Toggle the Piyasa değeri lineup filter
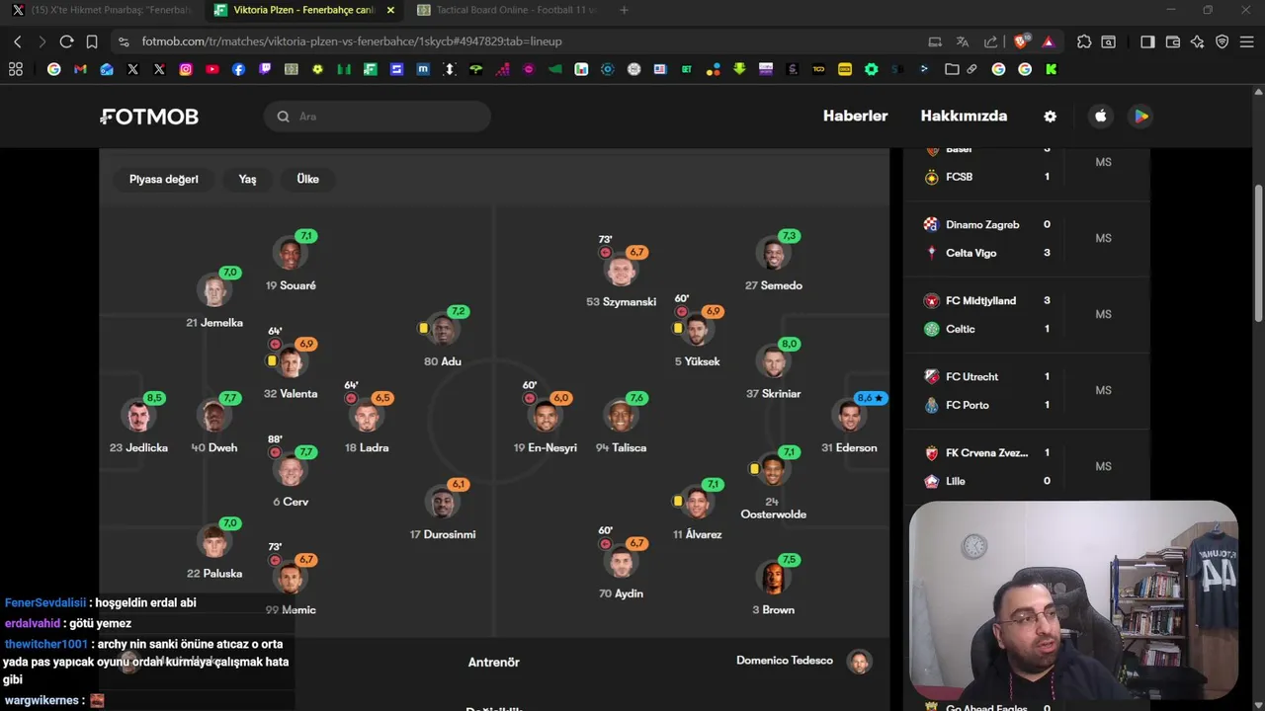Viewport: 1265px width, 711px height. (x=164, y=179)
